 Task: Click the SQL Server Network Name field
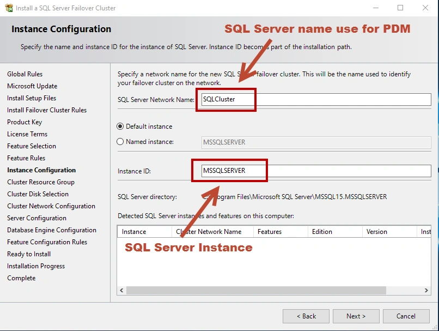[x=316, y=99]
